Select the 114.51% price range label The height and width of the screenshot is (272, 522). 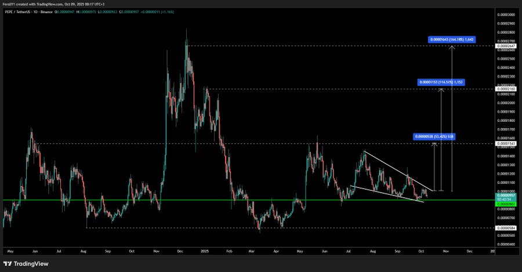click(x=440, y=82)
